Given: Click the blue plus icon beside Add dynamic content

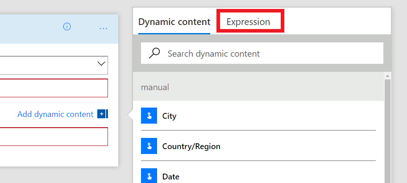Looking at the screenshot, I should 102,114.
